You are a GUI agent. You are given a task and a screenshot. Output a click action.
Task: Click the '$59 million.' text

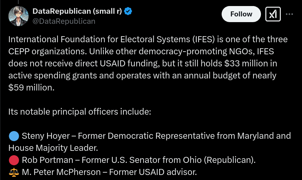tap(31, 87)
